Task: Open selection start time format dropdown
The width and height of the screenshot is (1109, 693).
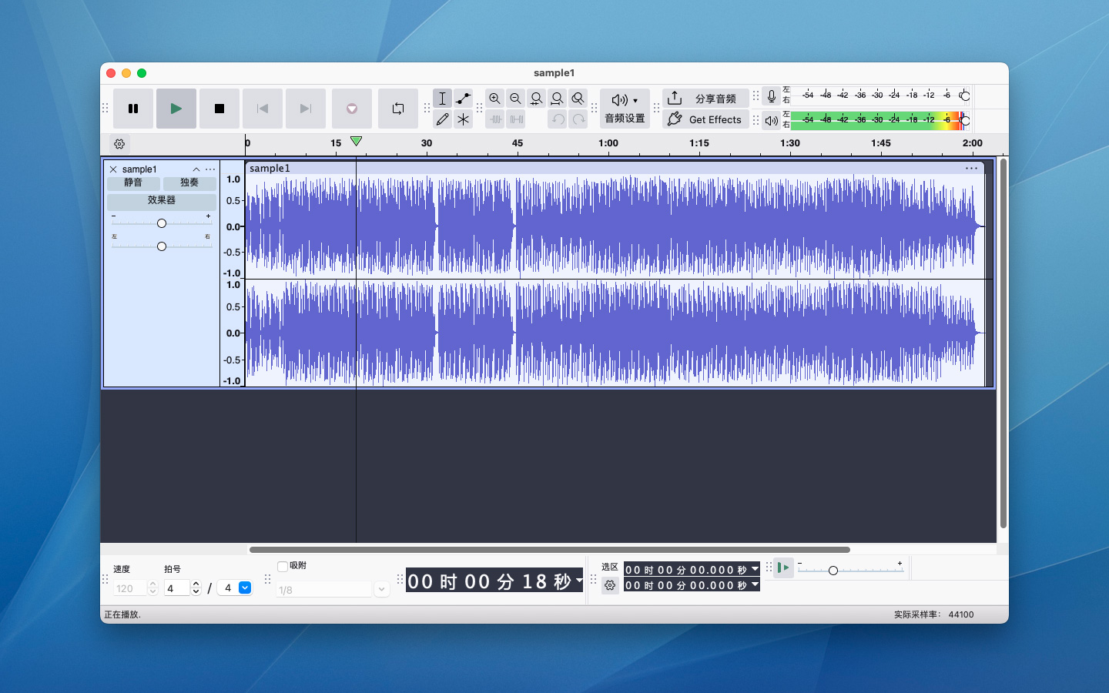Action: tap(756, 569)
